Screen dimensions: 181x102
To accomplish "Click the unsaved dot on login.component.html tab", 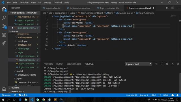I will pos(153,8).
